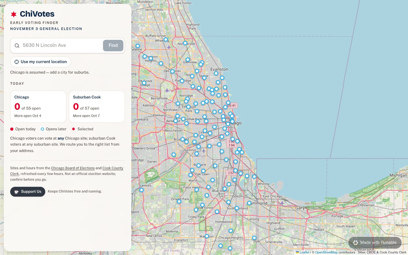Screen dimensions: 408x255
Task: Click the TODAY section heading
Action: [x=17, y=84]
